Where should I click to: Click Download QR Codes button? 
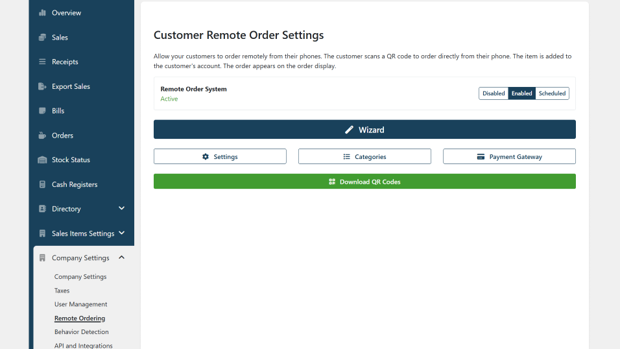click(x=364, y=181)
